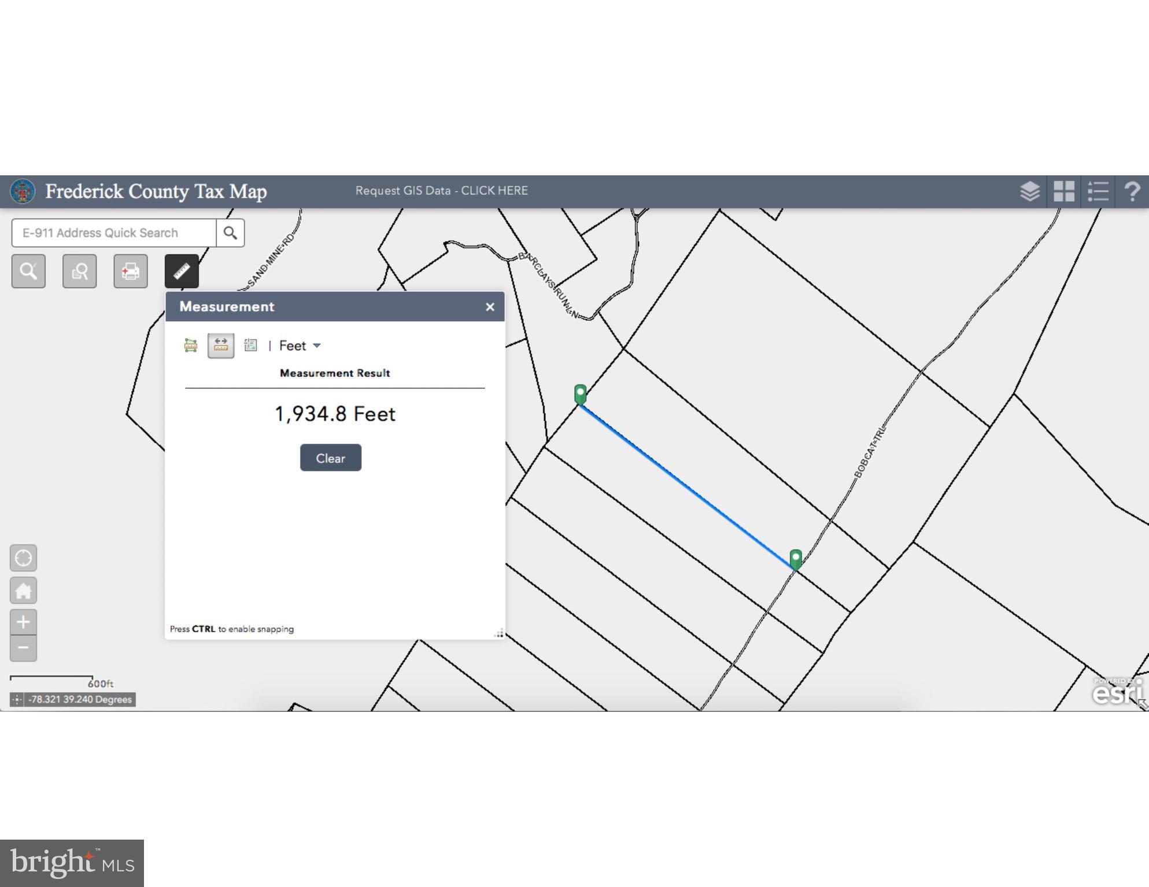Go to the default home extent
The width and height of the screenshot is (1149, 887).
[x=23, y=591]
